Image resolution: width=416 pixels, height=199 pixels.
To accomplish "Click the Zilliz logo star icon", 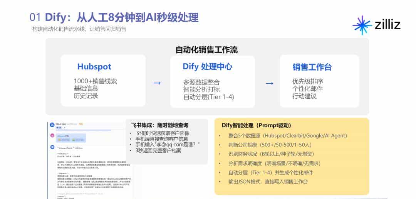I will pos(362,25).
